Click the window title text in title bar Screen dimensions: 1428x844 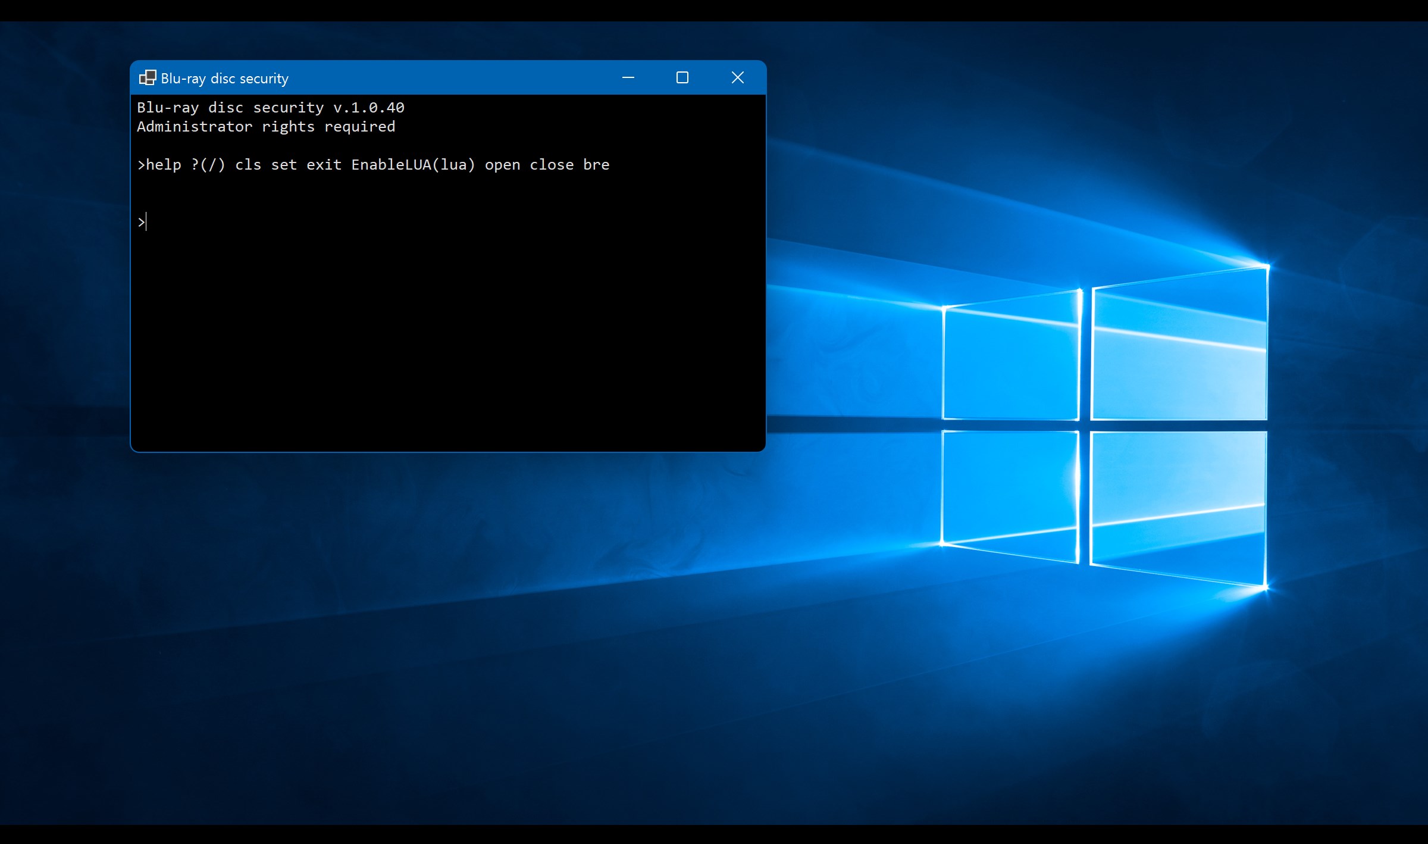pyautogui.click(x=224, y=79)
